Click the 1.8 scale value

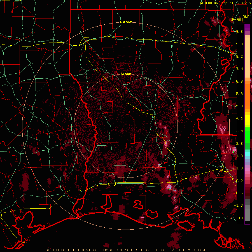(239, 156)
